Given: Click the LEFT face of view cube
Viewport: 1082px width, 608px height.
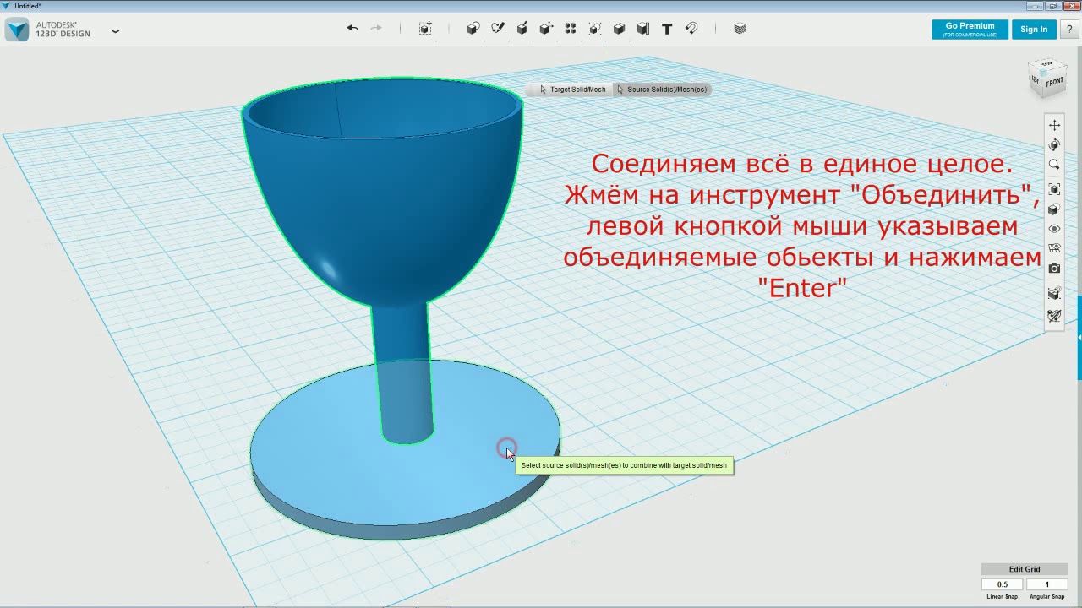Looking at the screenshot, I should coord(1036,81).
